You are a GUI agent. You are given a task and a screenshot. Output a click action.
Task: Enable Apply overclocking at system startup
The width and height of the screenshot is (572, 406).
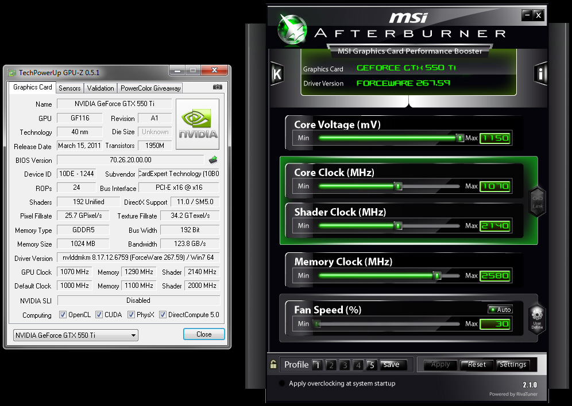pyautogui.click(x=281, y=383)
